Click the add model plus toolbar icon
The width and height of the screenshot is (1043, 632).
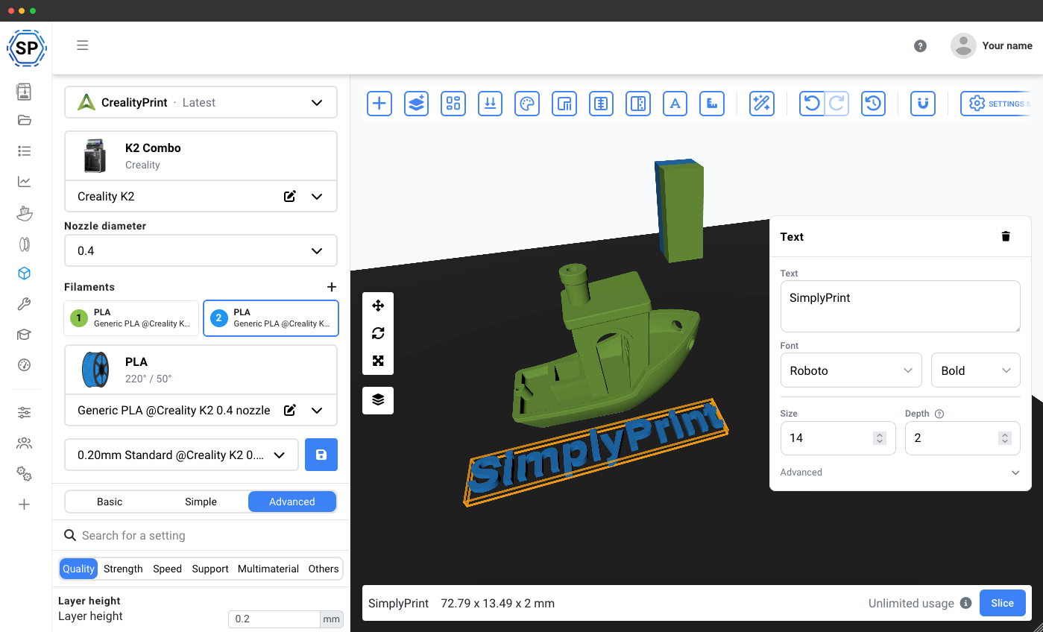379,104
